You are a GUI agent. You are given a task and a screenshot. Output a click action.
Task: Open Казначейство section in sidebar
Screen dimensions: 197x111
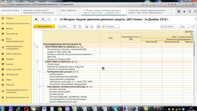(12, 34)
